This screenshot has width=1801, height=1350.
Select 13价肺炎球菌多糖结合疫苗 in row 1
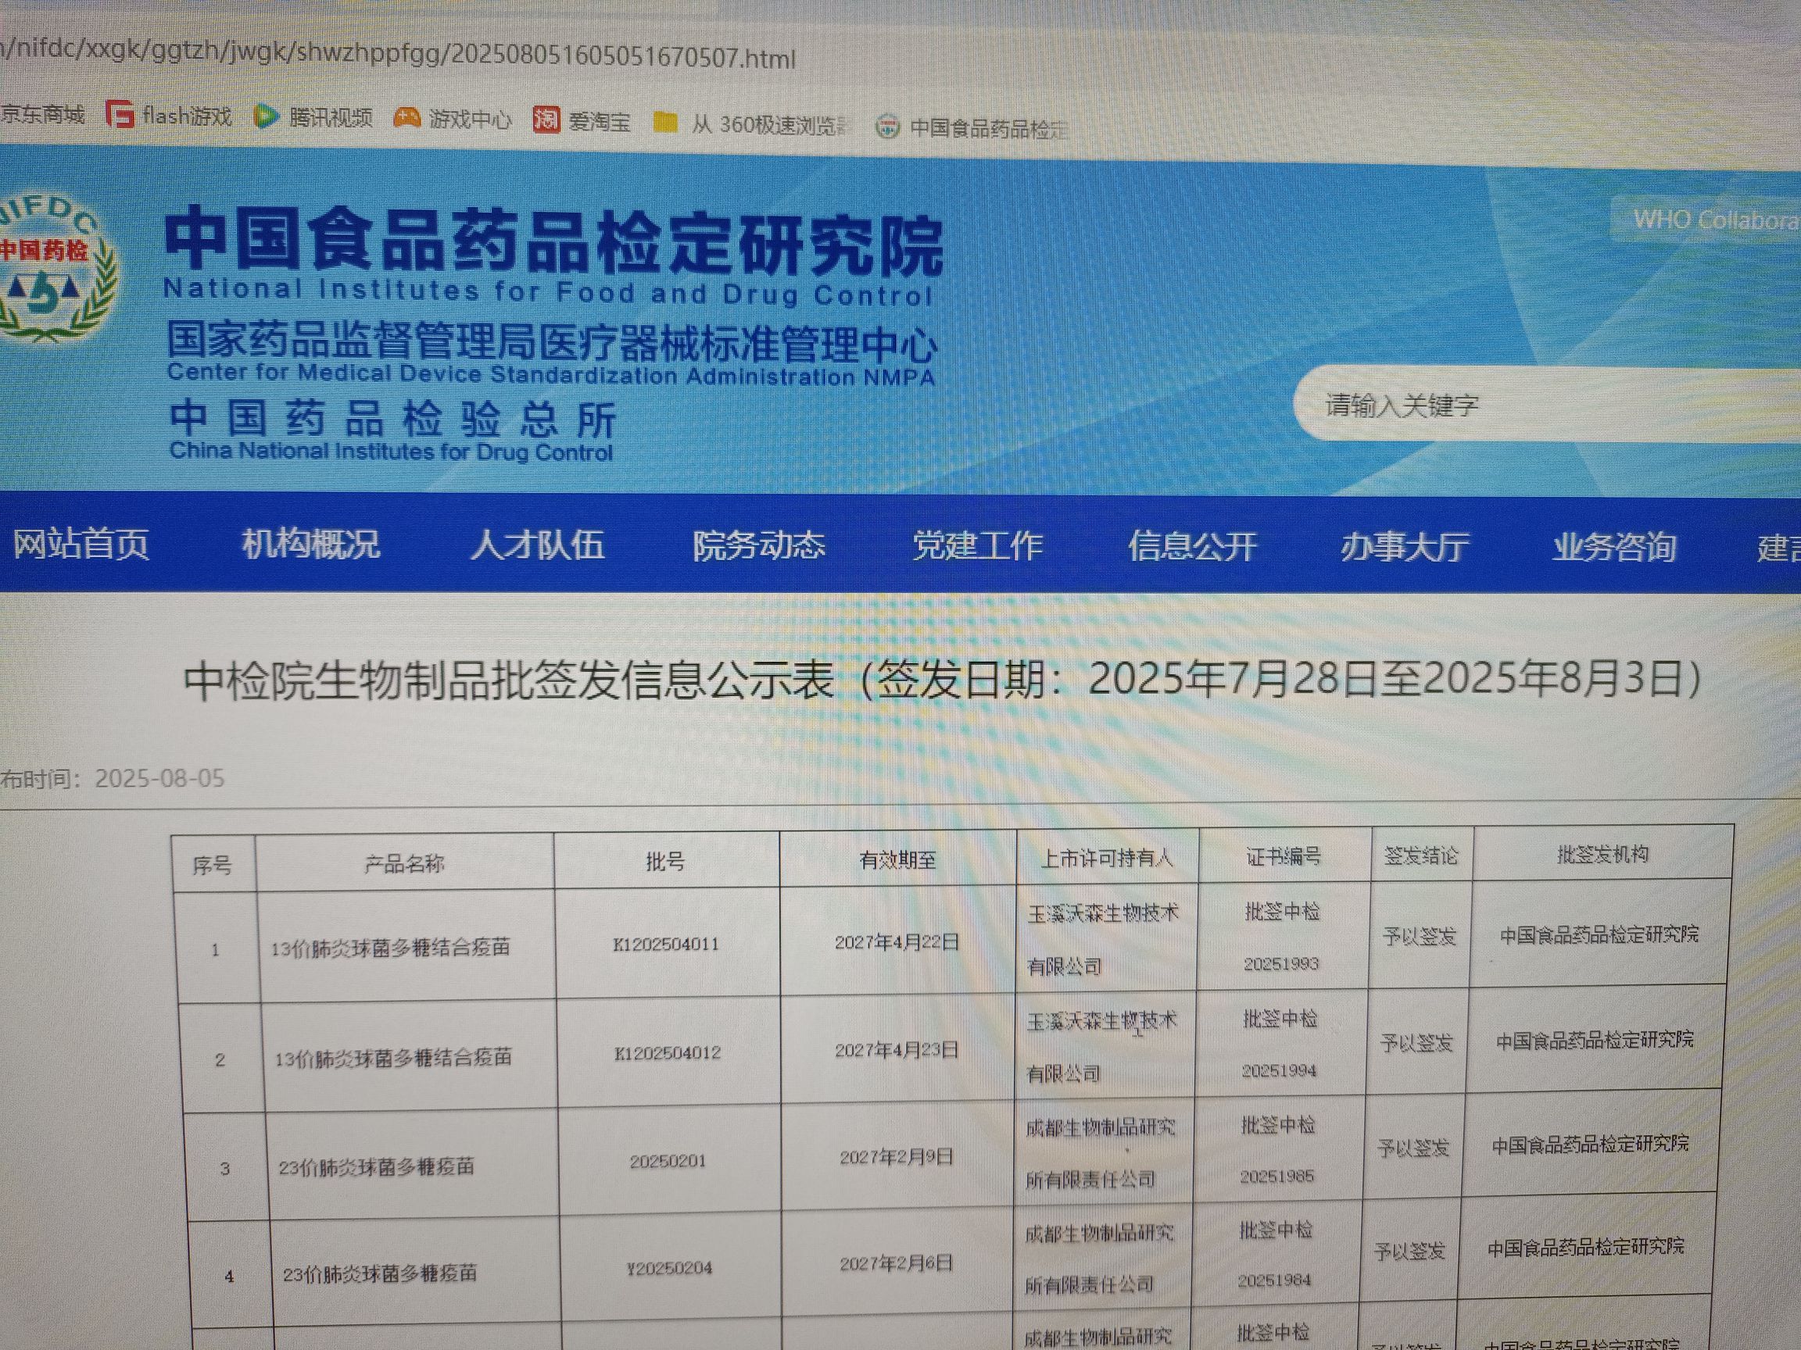391,947
